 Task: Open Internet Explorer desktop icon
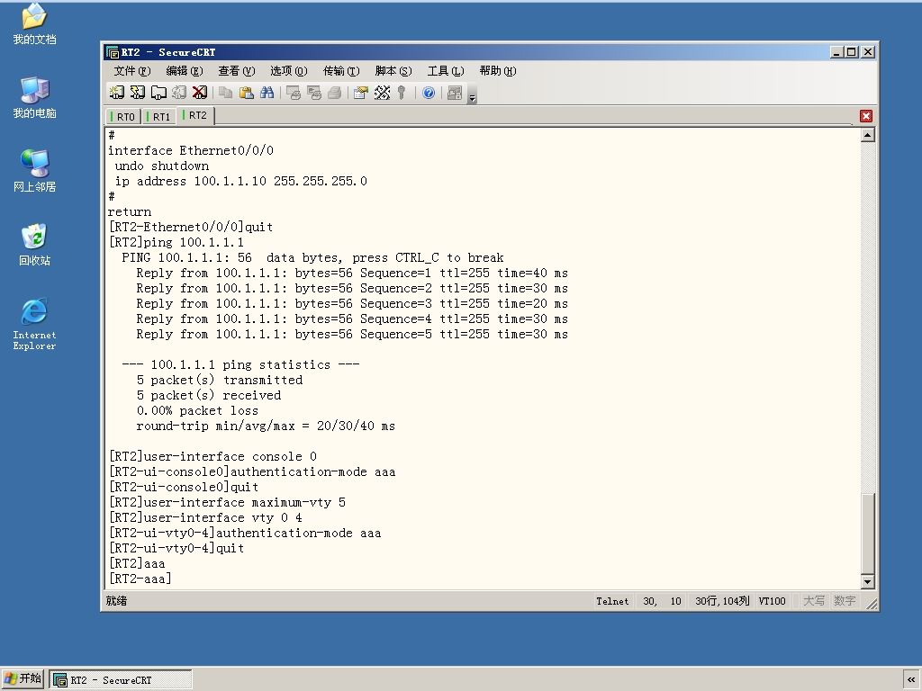click(34, 324)
